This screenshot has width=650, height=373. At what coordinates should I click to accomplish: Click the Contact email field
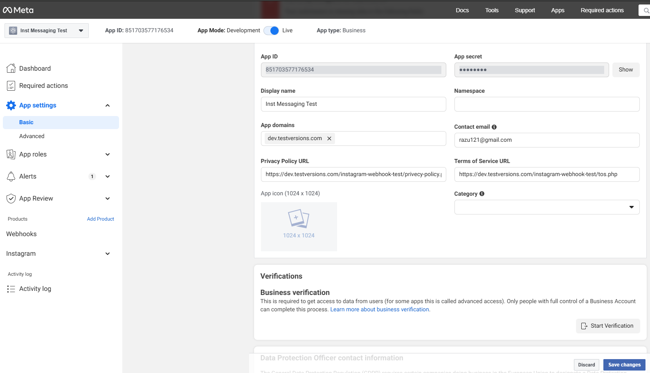(x=547, y=140)
